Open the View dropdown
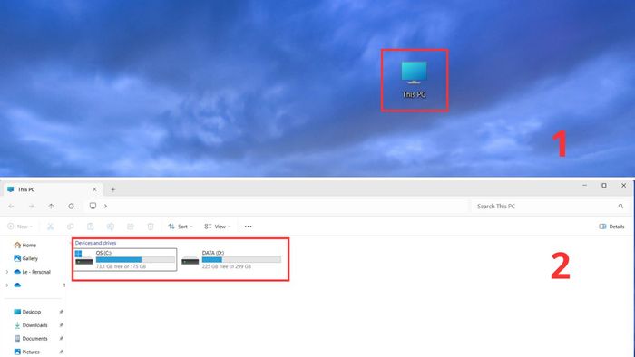 [218, 227]
